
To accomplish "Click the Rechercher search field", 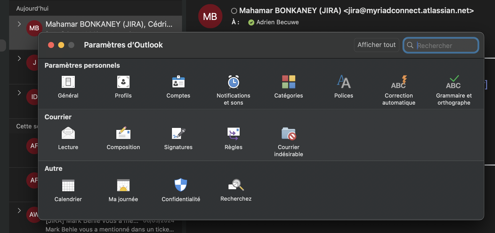I will tap(441, 45).
